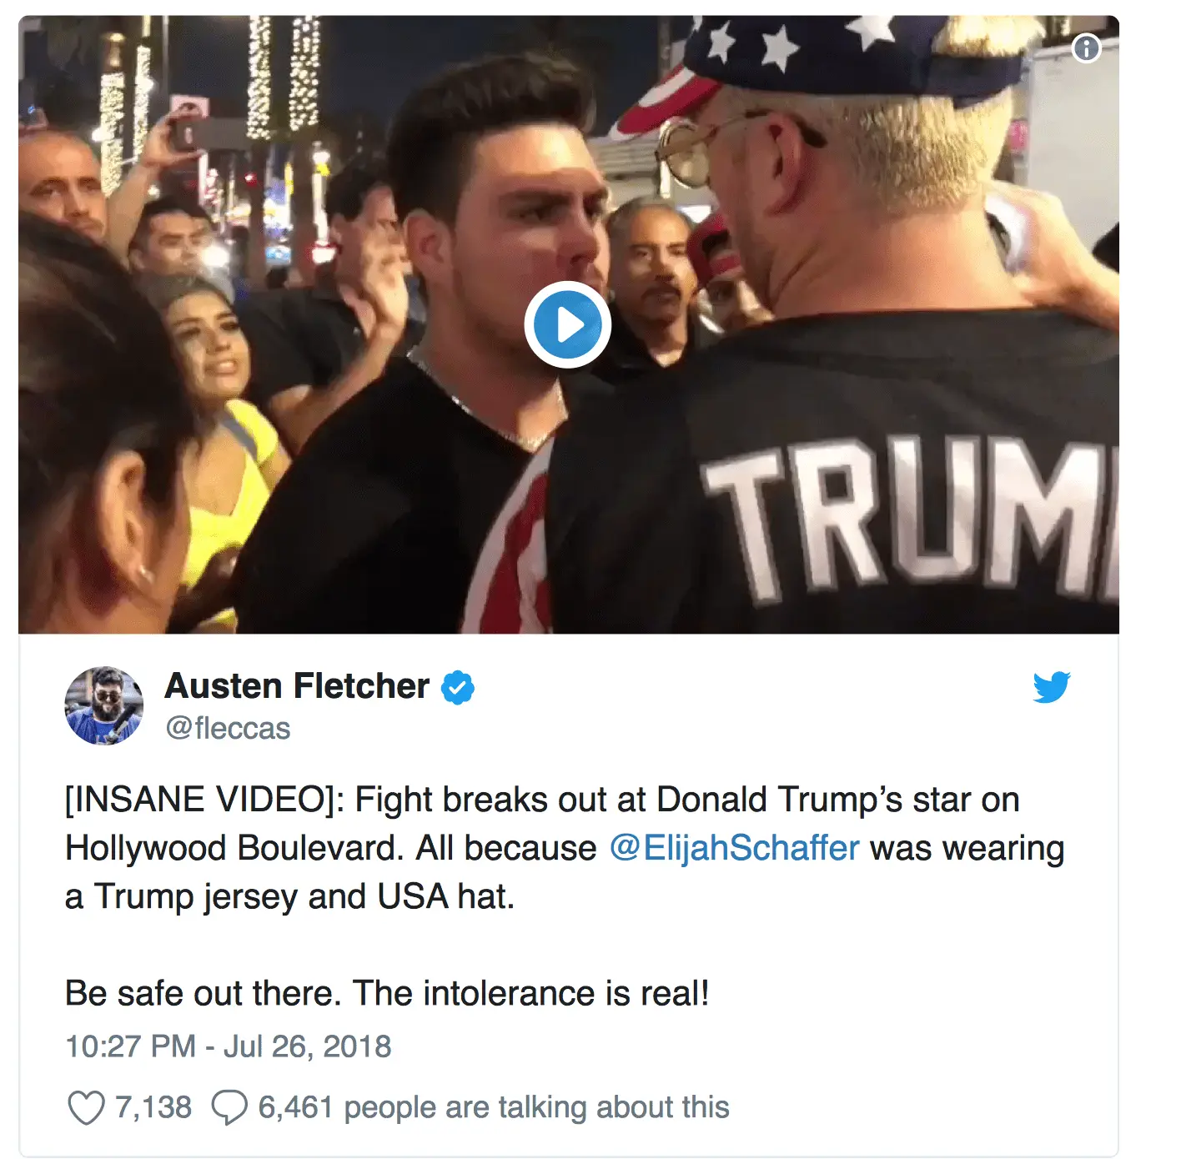This screenshot has width=1181, height=1159.
Task: Click 'Be safe out there' tweet line
Action: click(204, 993)
